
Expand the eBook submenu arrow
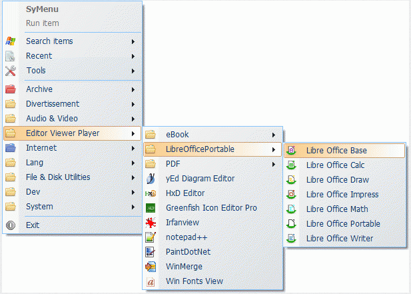[274, 135]
